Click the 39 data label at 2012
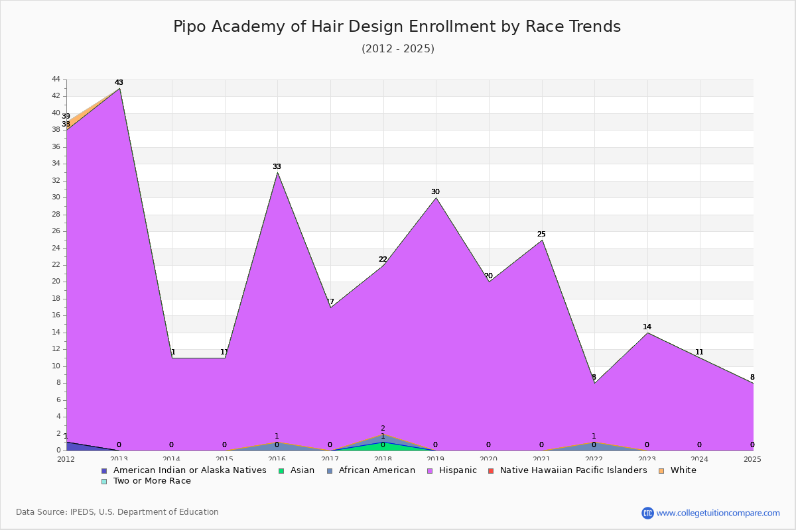This screenshot has width=796, height=530. (x=66, y=117)
